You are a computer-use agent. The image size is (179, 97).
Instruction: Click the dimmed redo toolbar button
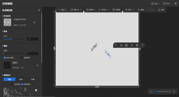151,10
